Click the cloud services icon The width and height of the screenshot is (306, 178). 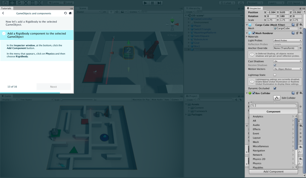[x=241, y=3]
